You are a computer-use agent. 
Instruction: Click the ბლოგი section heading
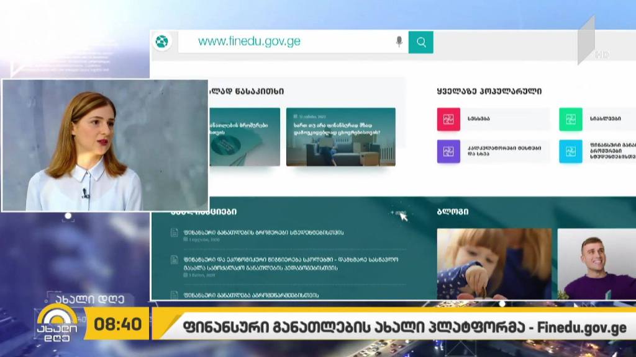(453, 212)
